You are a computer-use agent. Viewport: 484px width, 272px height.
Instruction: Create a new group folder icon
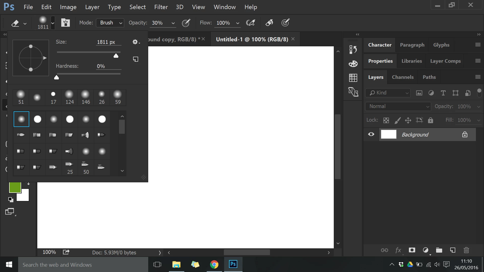439,250
